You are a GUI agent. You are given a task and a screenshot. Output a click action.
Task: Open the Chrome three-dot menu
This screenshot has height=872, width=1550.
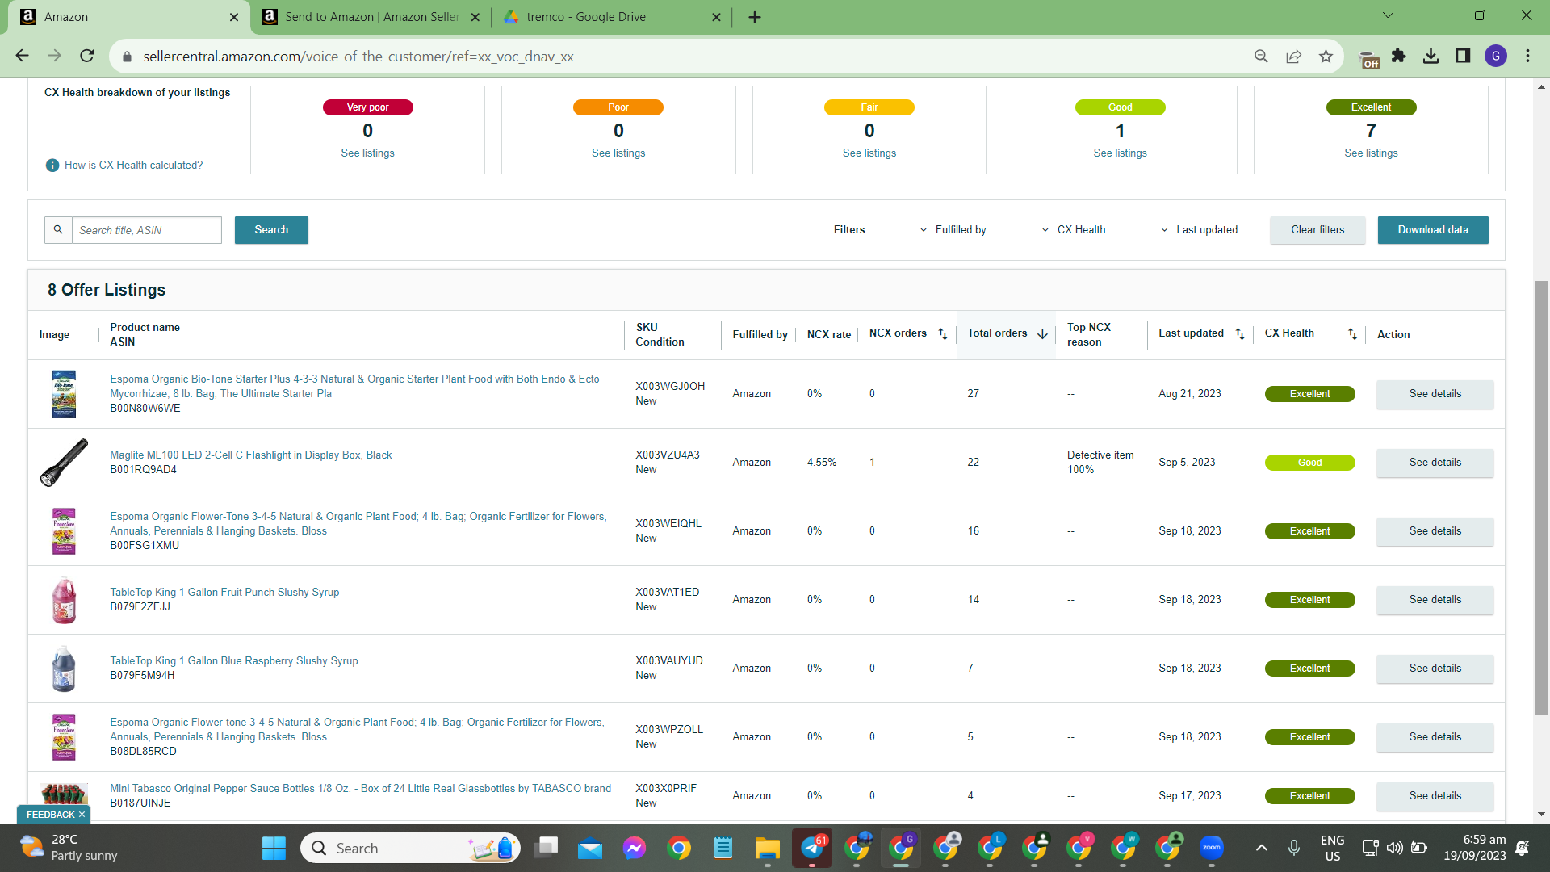(1527, 56)
